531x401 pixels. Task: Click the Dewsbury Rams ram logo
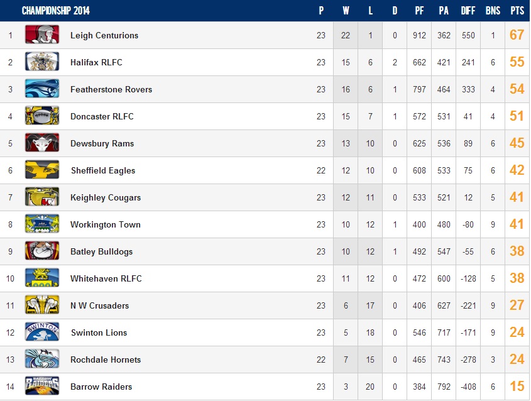pyautogui.click(x=42, y=143)
